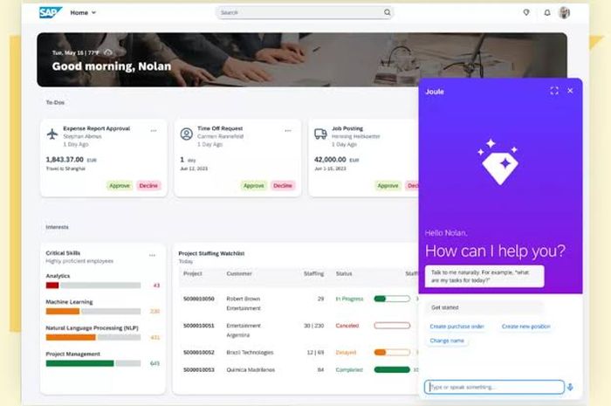The width and height of the screenshot is (611, 406).
Task: Click the Joule message input field
Action: click(x=494, y=388)
